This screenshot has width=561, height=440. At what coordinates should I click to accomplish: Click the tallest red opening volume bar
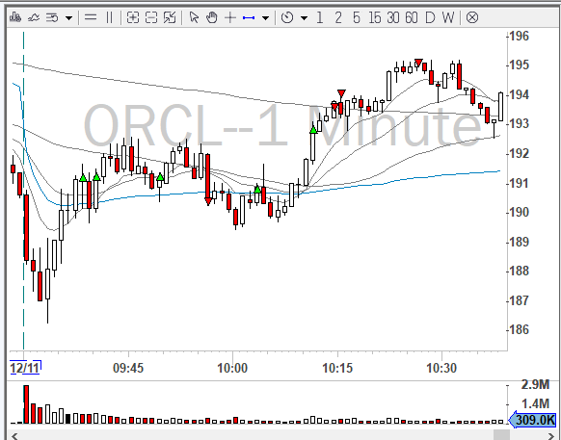click(x=26, y=404)
